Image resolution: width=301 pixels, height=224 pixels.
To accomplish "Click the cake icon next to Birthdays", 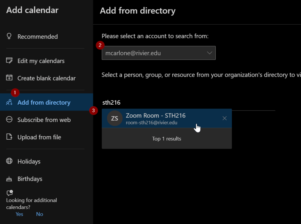I will [x=9, y=179].
